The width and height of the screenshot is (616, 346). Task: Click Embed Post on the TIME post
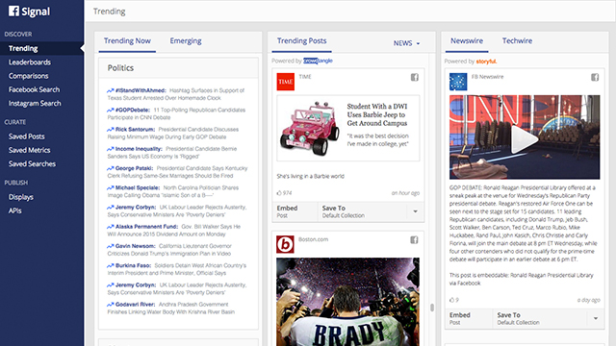[295, 211]
